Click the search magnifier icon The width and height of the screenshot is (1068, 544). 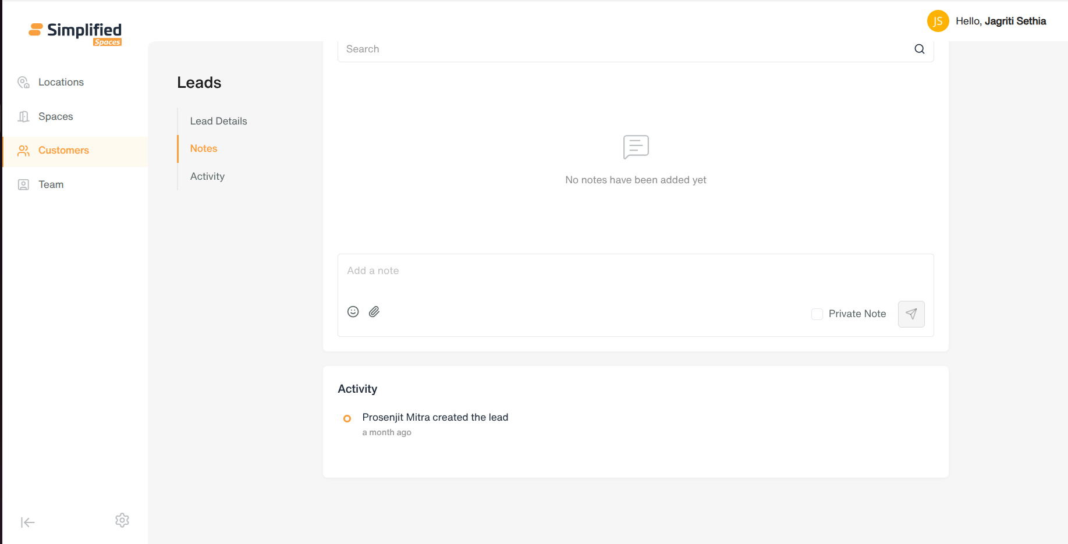pos(919,49)
